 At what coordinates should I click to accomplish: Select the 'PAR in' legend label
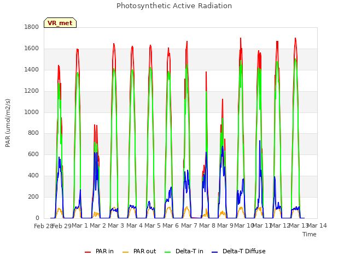click(104, 251)
